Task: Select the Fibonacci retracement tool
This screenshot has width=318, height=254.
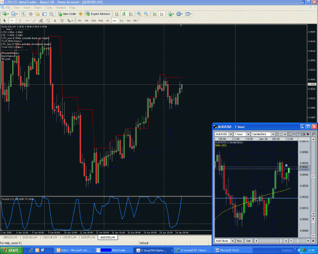Action: 48,21
